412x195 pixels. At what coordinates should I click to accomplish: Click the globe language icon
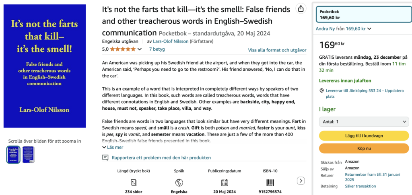[179, 182]
